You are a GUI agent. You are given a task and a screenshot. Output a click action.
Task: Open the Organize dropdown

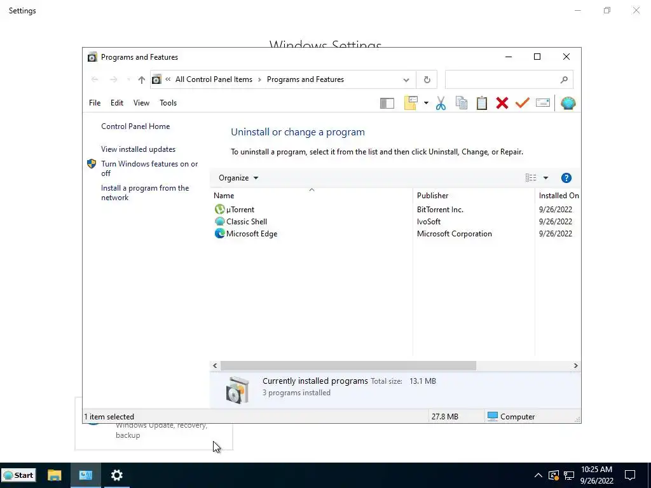pos(238,178)
